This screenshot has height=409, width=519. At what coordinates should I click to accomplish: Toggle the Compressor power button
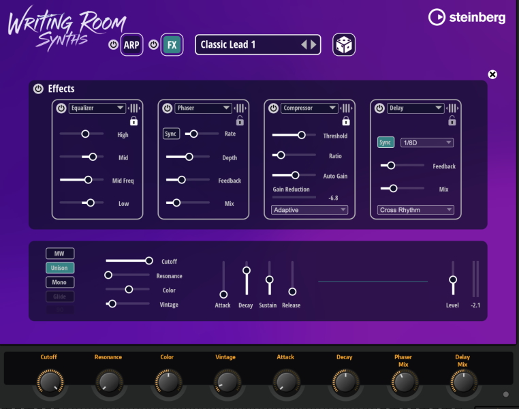(x=273, y=108)
